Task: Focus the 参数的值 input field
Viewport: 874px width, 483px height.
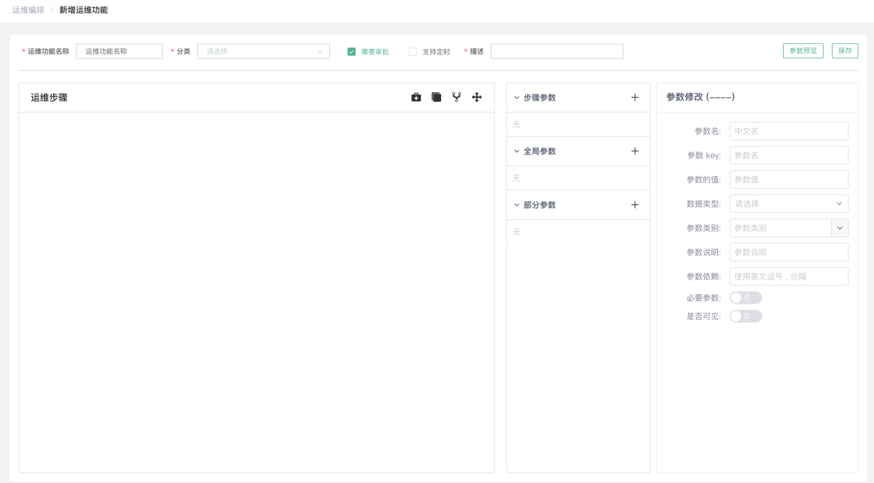Action: [789, 179]
